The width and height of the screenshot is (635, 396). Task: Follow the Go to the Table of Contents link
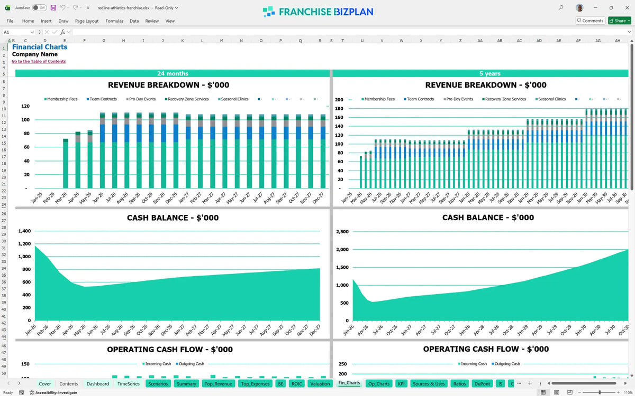point(39,61)
